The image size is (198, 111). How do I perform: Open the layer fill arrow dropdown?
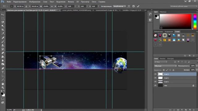pyautogui.click(x=197, y=70)
